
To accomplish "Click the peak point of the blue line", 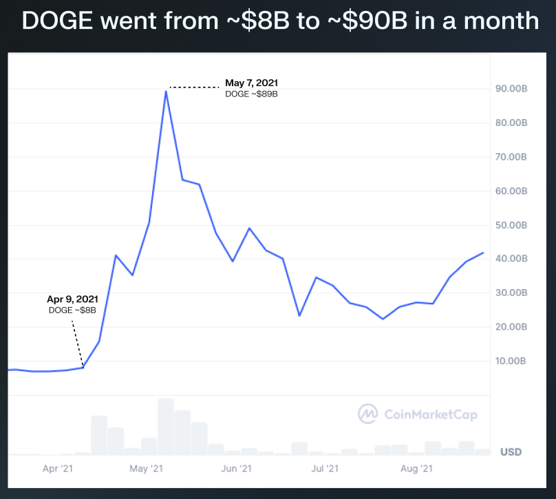I will click(x=166, y=91).
